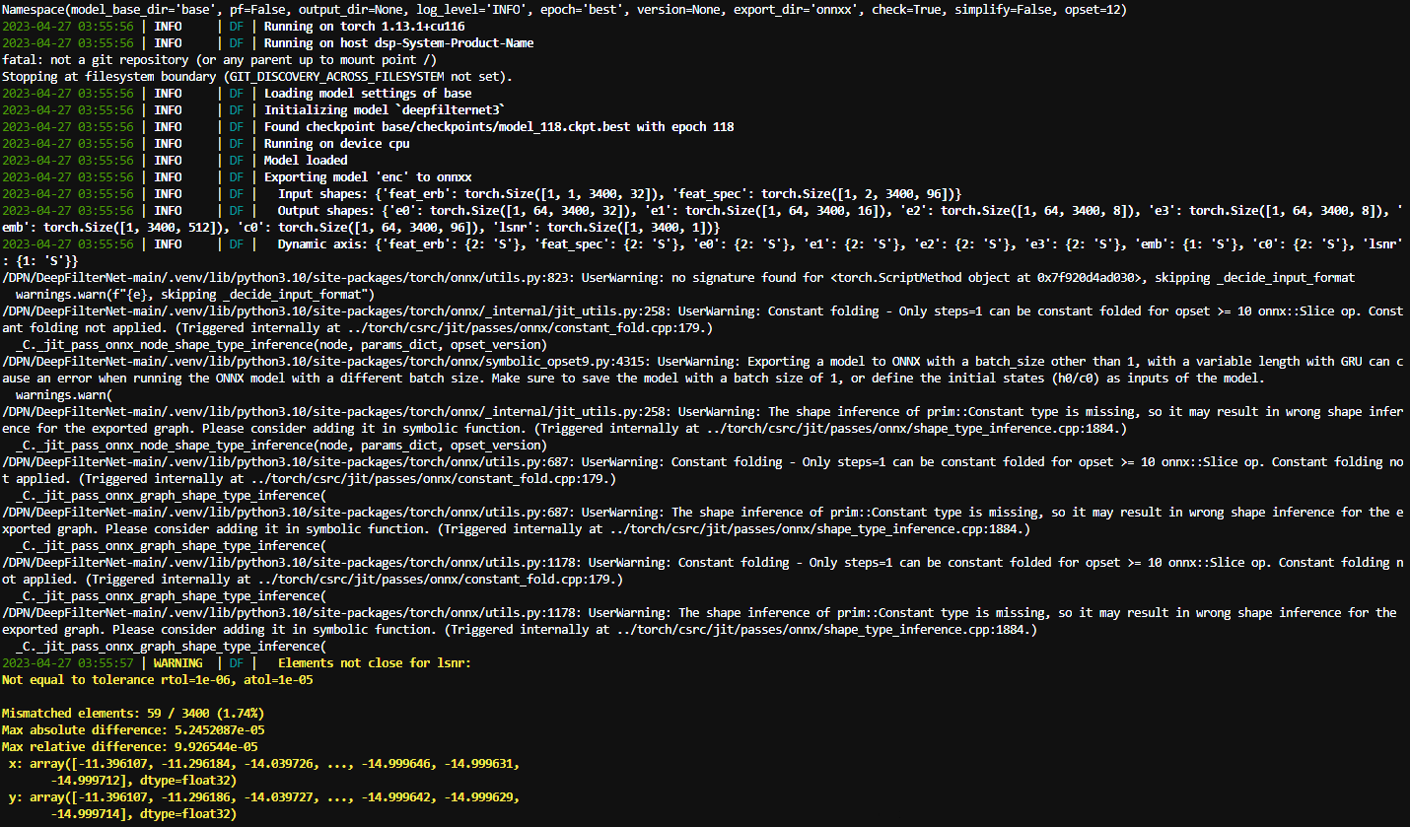Click the 'Running on torch 1.13.1+cu116' log line
Image resolution: width=1410 pixels, height=827 pixels.
(365, 26)
